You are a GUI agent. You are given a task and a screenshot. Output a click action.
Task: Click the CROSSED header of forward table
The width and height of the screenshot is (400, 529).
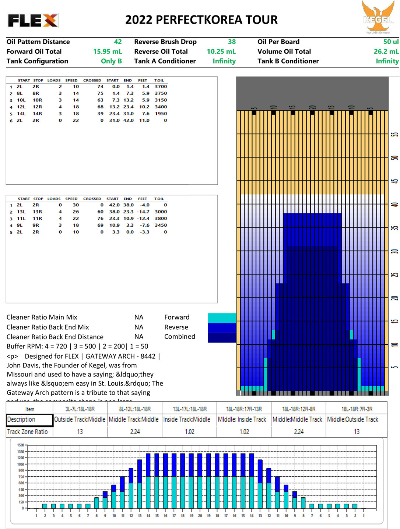tap(92, 80)
